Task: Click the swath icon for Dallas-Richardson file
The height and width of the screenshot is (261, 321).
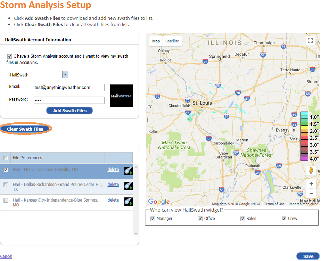Action: (128, 186)
